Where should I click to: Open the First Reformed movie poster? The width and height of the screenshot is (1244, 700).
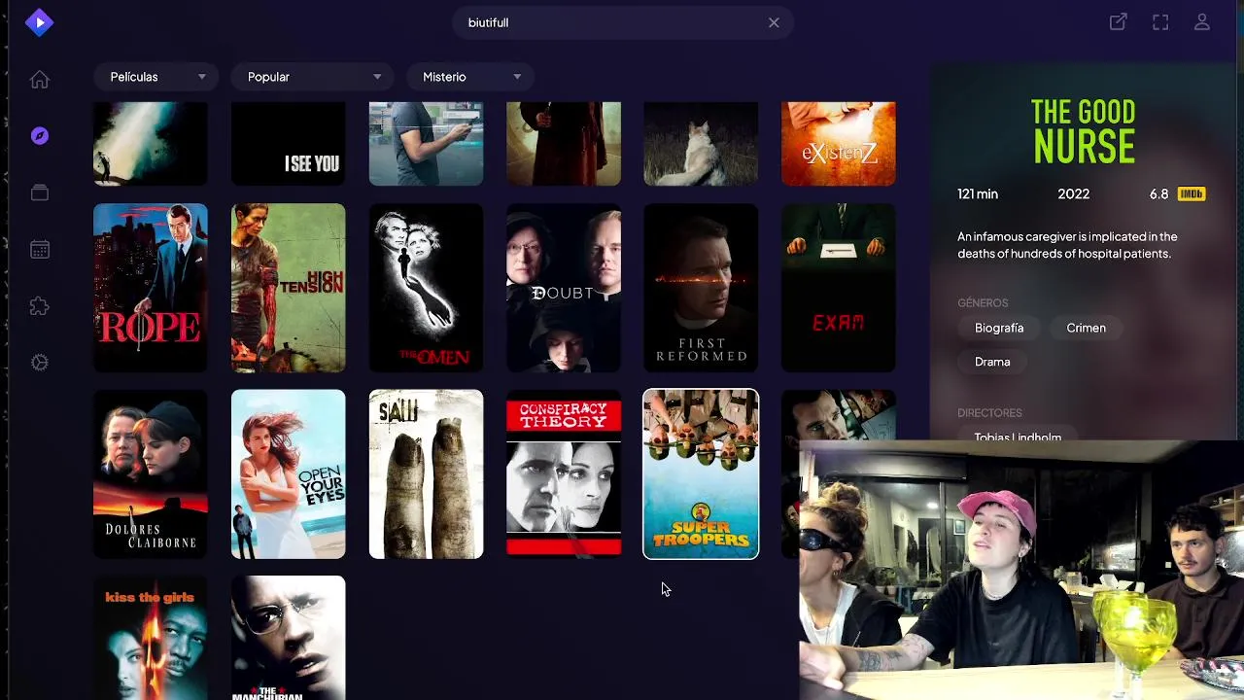[701, 288]
